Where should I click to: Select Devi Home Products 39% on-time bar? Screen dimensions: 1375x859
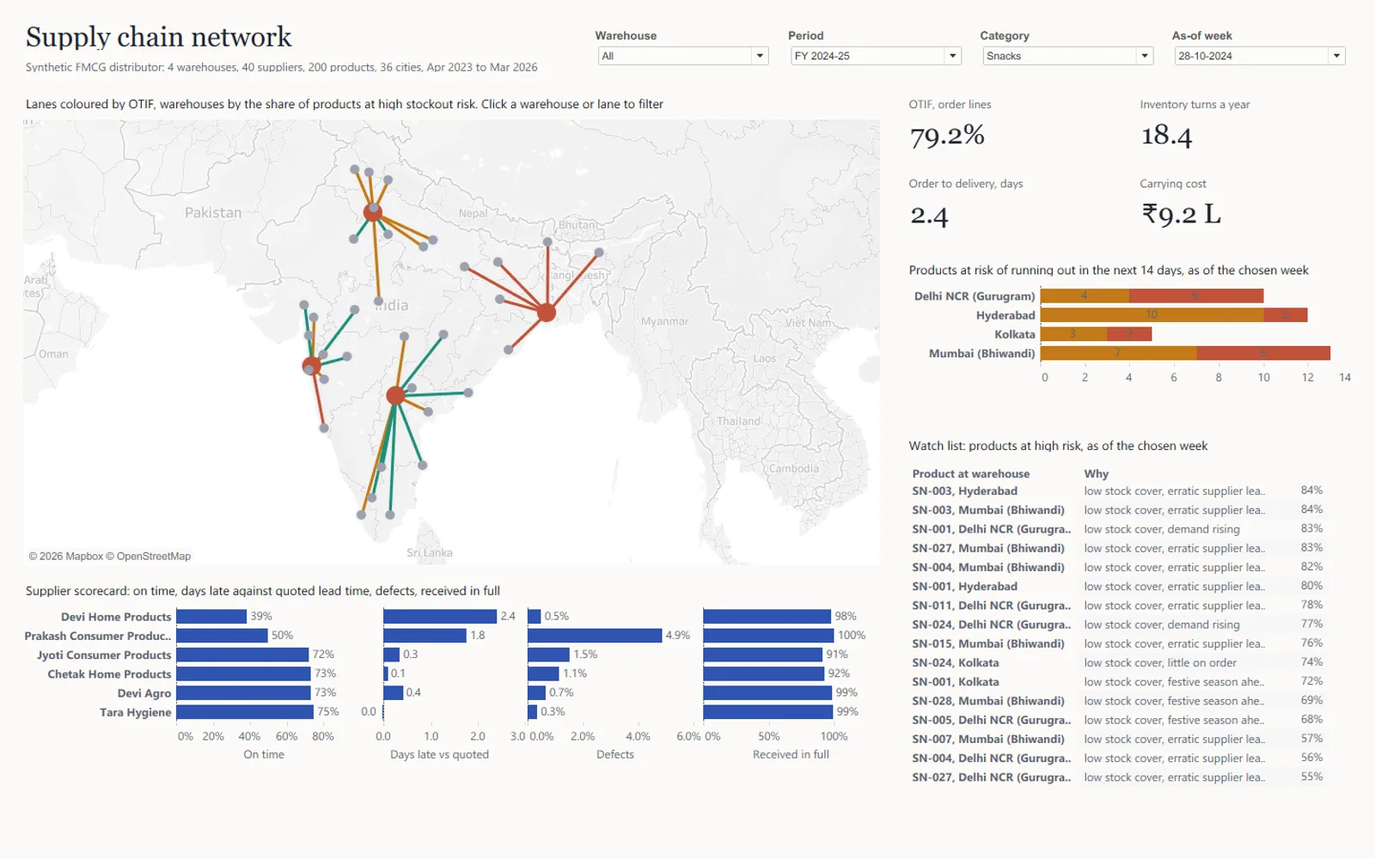[x=211, y=616]
